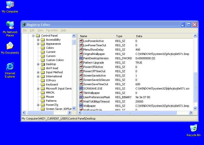
Task: Click tree pane horizontal scroll right arrow
Action: pos(70,112)
